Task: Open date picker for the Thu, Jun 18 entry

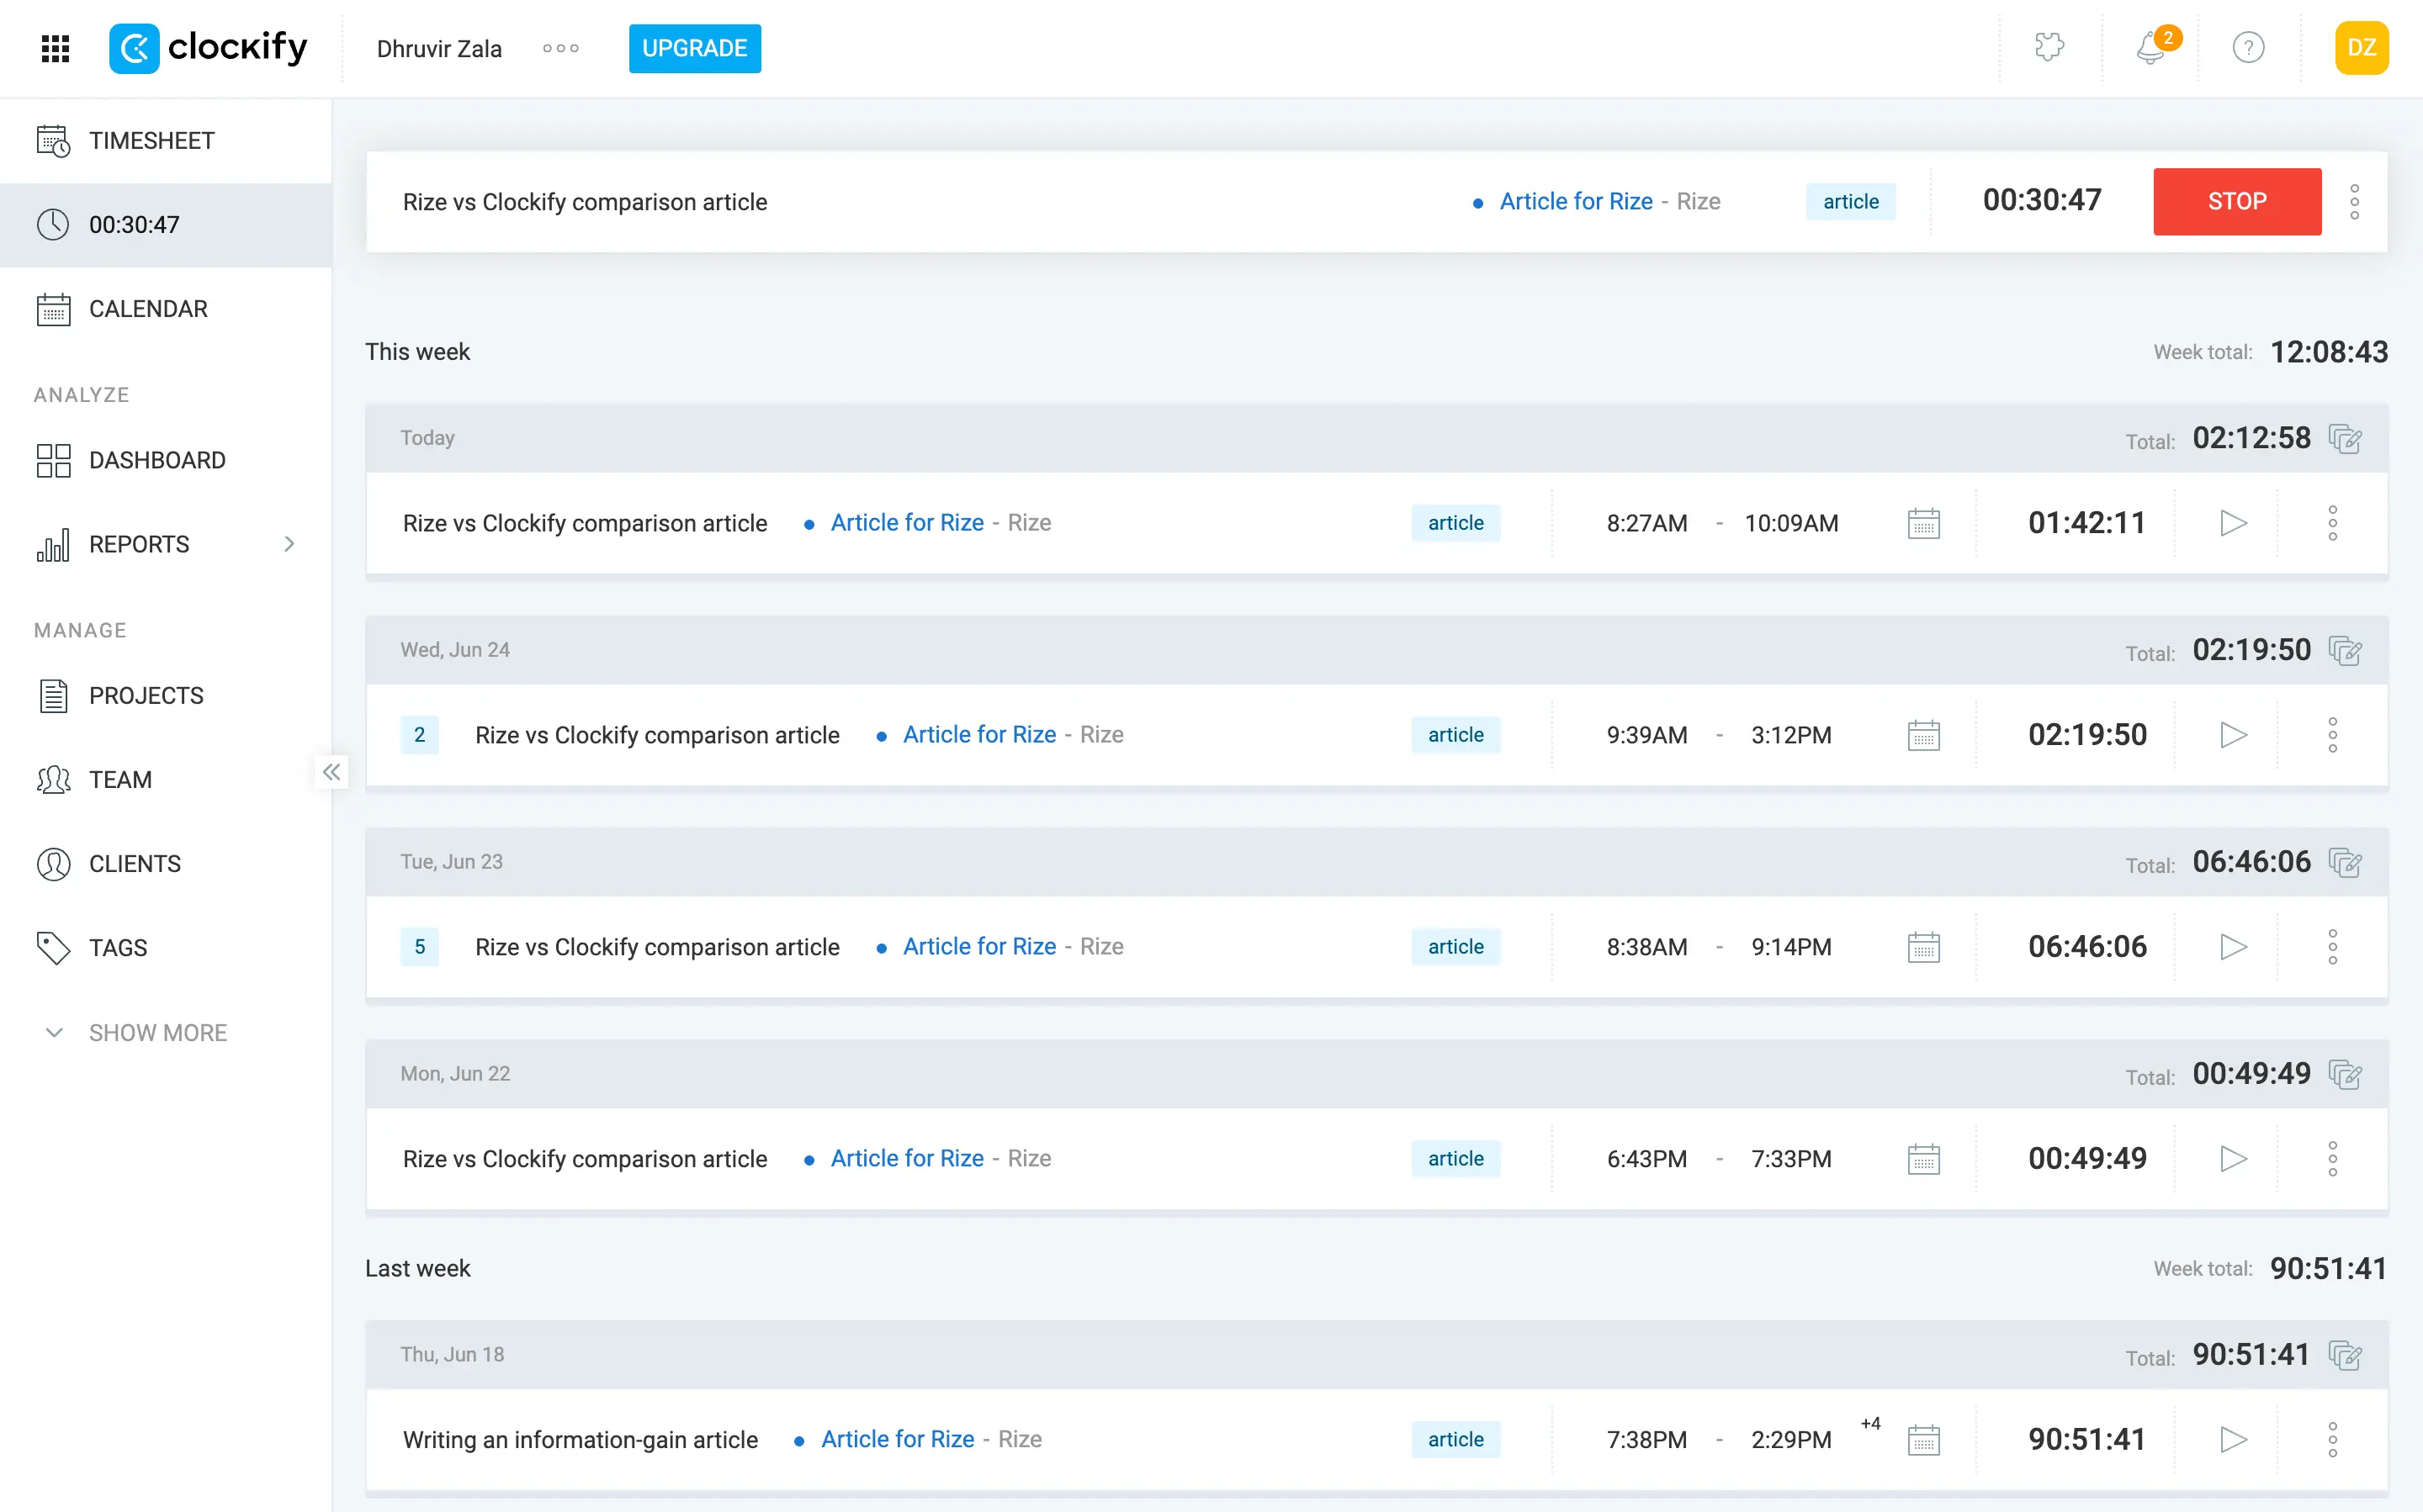Action: (1922, 1440)
